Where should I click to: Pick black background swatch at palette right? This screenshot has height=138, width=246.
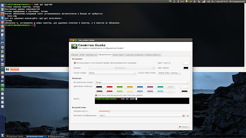[184, 91]
